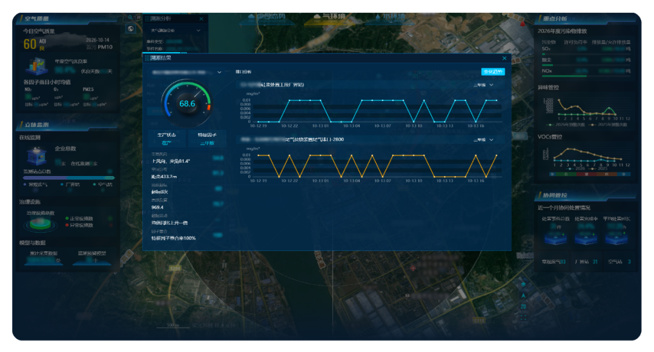Open the map layers stack icon
The height and width of the screenshot is (352, 654).
tap(523, 284)
